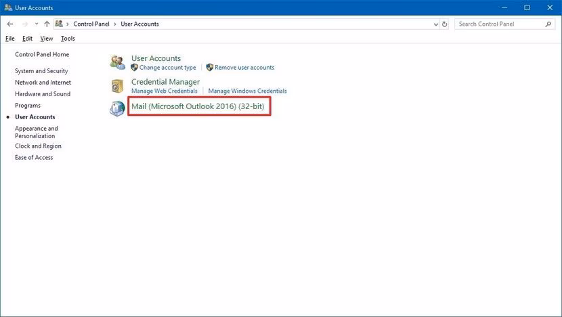The image size is (562, 317).
Task: Click the magnifier search icon
Action: coord(548,24)
